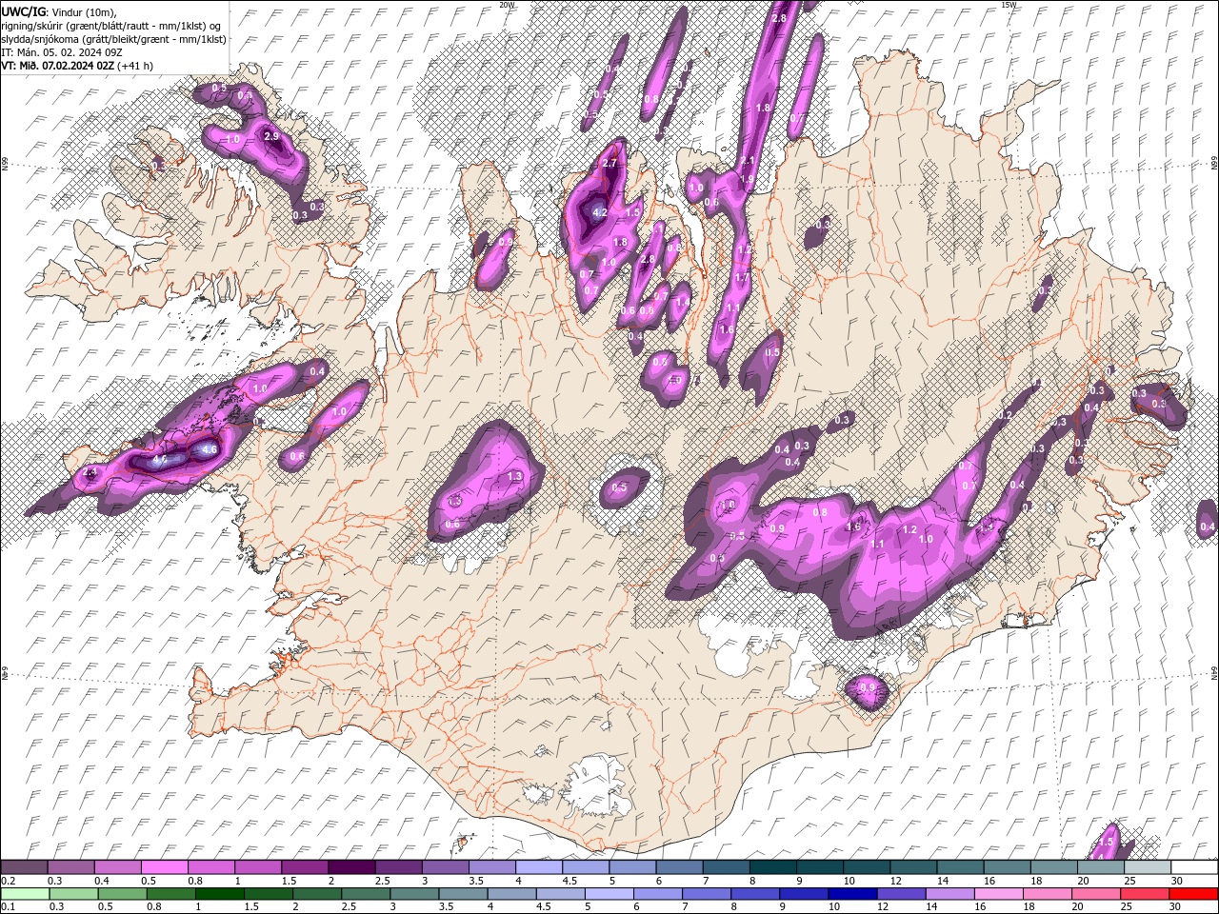Click the dark teal swatch in the snow legend row
This screenshot has height=914, width=1219.
tap(772, 867)
